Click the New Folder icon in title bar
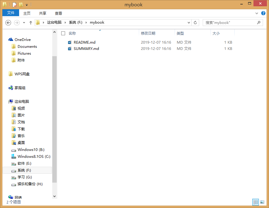 pos(21,4)
